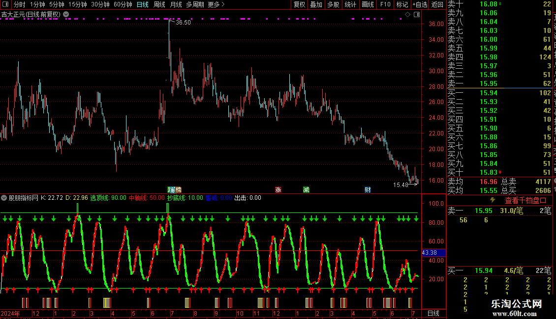Click 总卖 volume 4117

[543, 182]
